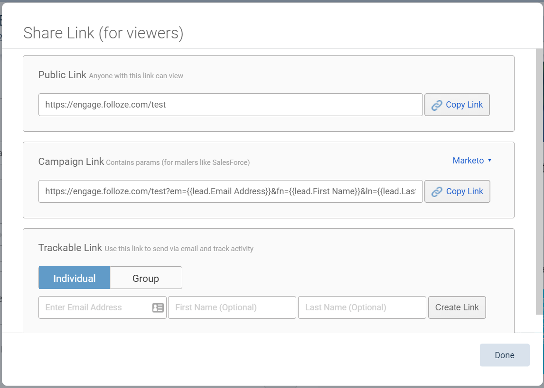Click the Trackable Link section heading
Image resolution: width=544 pixels, height=388 pixels.
pyautogui.click(x=70, y=248)
